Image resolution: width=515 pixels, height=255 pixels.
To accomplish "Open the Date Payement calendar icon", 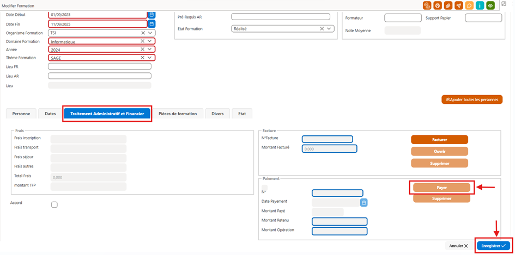I will pos(364,203).
